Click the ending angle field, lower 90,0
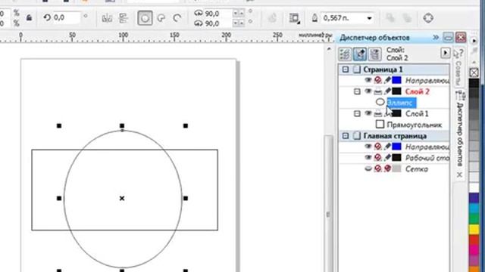Image resolution: width=485 pixels, height=272 pixels. (x=218, y=23)
